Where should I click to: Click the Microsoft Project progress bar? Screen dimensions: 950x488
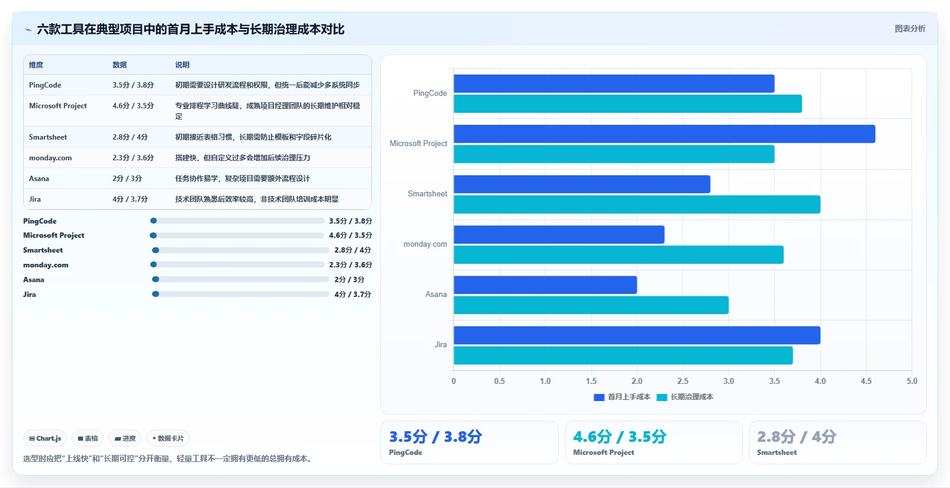tap(237, 235)
